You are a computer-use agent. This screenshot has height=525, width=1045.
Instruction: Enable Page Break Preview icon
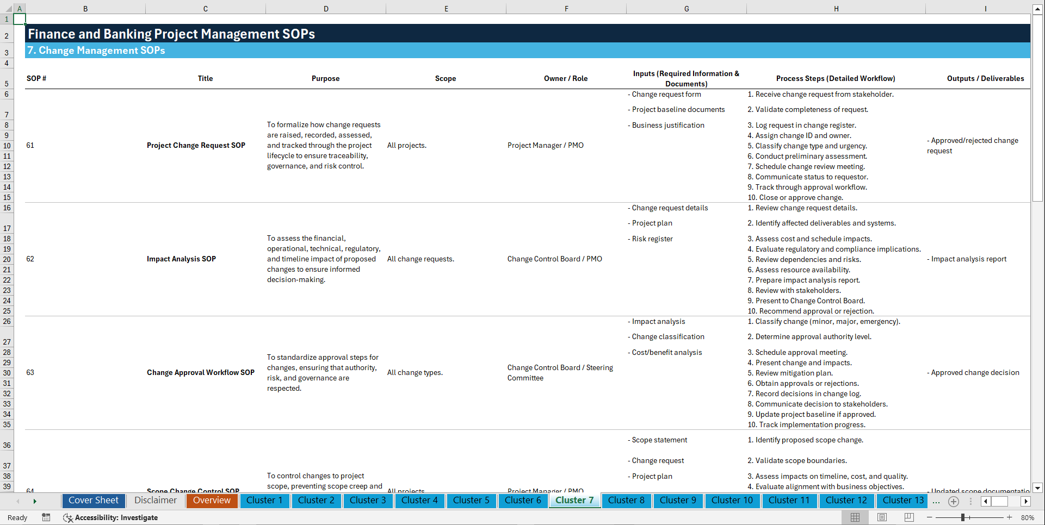coord(907,517)
